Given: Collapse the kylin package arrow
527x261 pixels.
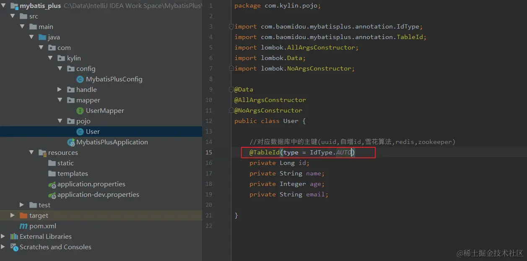Looking at the screenshot, I should (50, 58).
